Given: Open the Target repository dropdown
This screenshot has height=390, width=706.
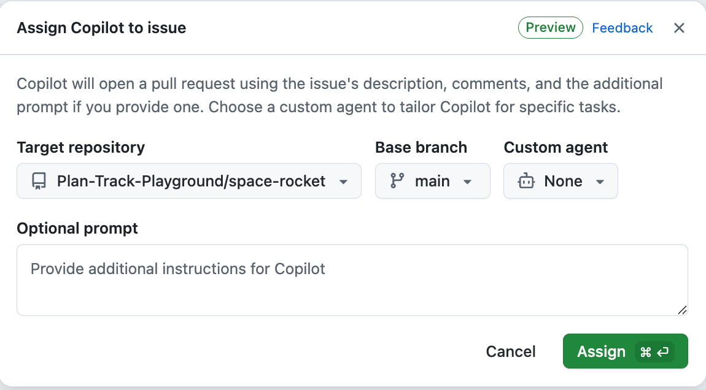Looking at the screenshot, I should pos(189,181).
